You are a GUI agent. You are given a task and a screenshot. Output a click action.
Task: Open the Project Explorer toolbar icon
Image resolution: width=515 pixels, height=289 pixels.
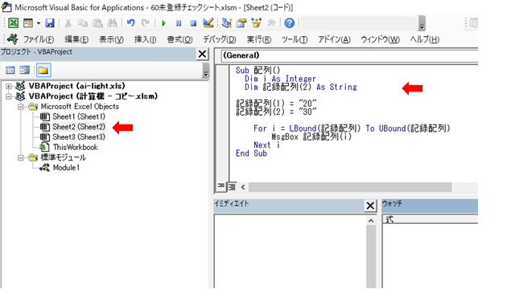coord(226,22)
